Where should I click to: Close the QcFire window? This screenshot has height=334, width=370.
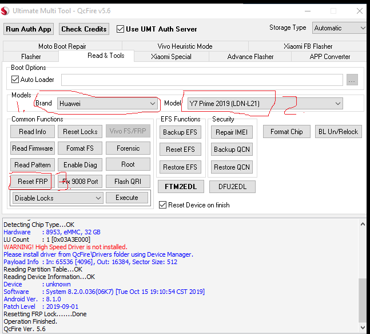click(x=360, y=11)
